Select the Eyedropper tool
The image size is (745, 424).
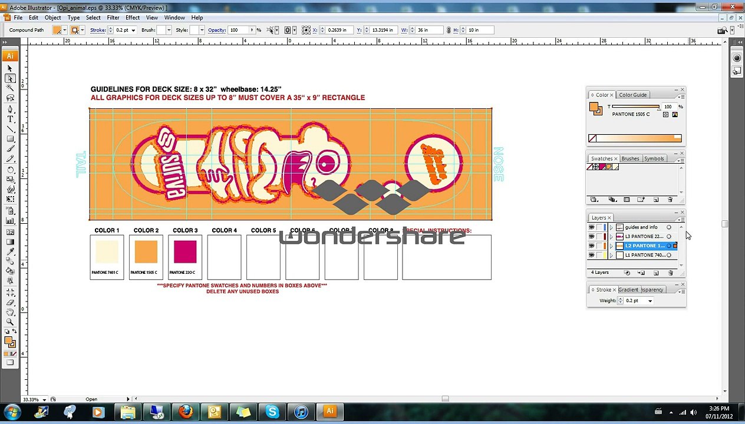[x=10, y=250]
